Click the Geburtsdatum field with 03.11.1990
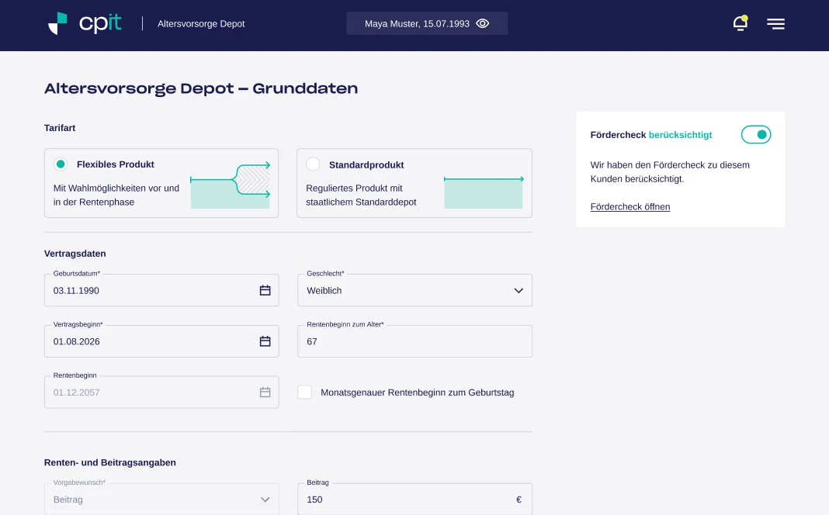829x515 pixels. click(x=161, y=290)
